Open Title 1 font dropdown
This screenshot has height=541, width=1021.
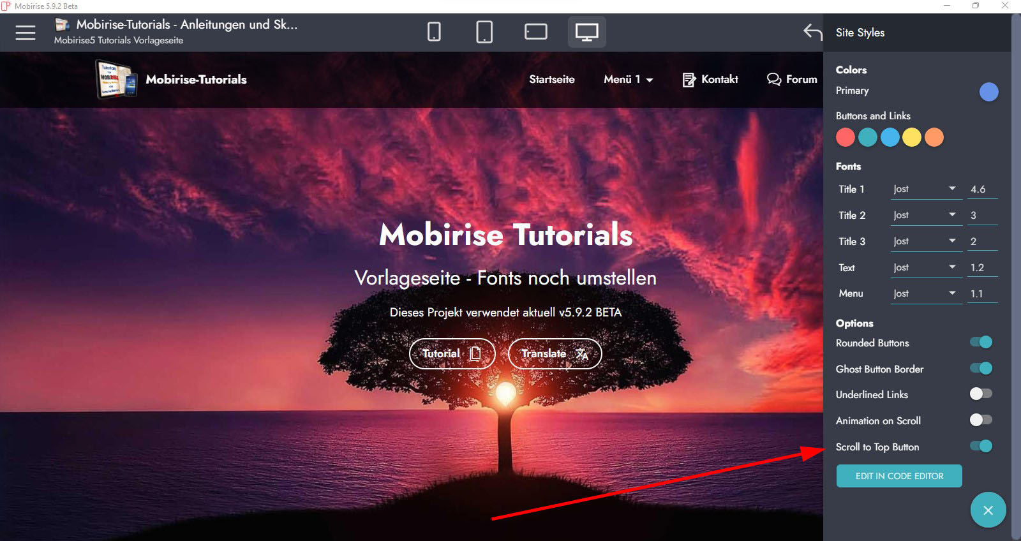tap(926, 189)
